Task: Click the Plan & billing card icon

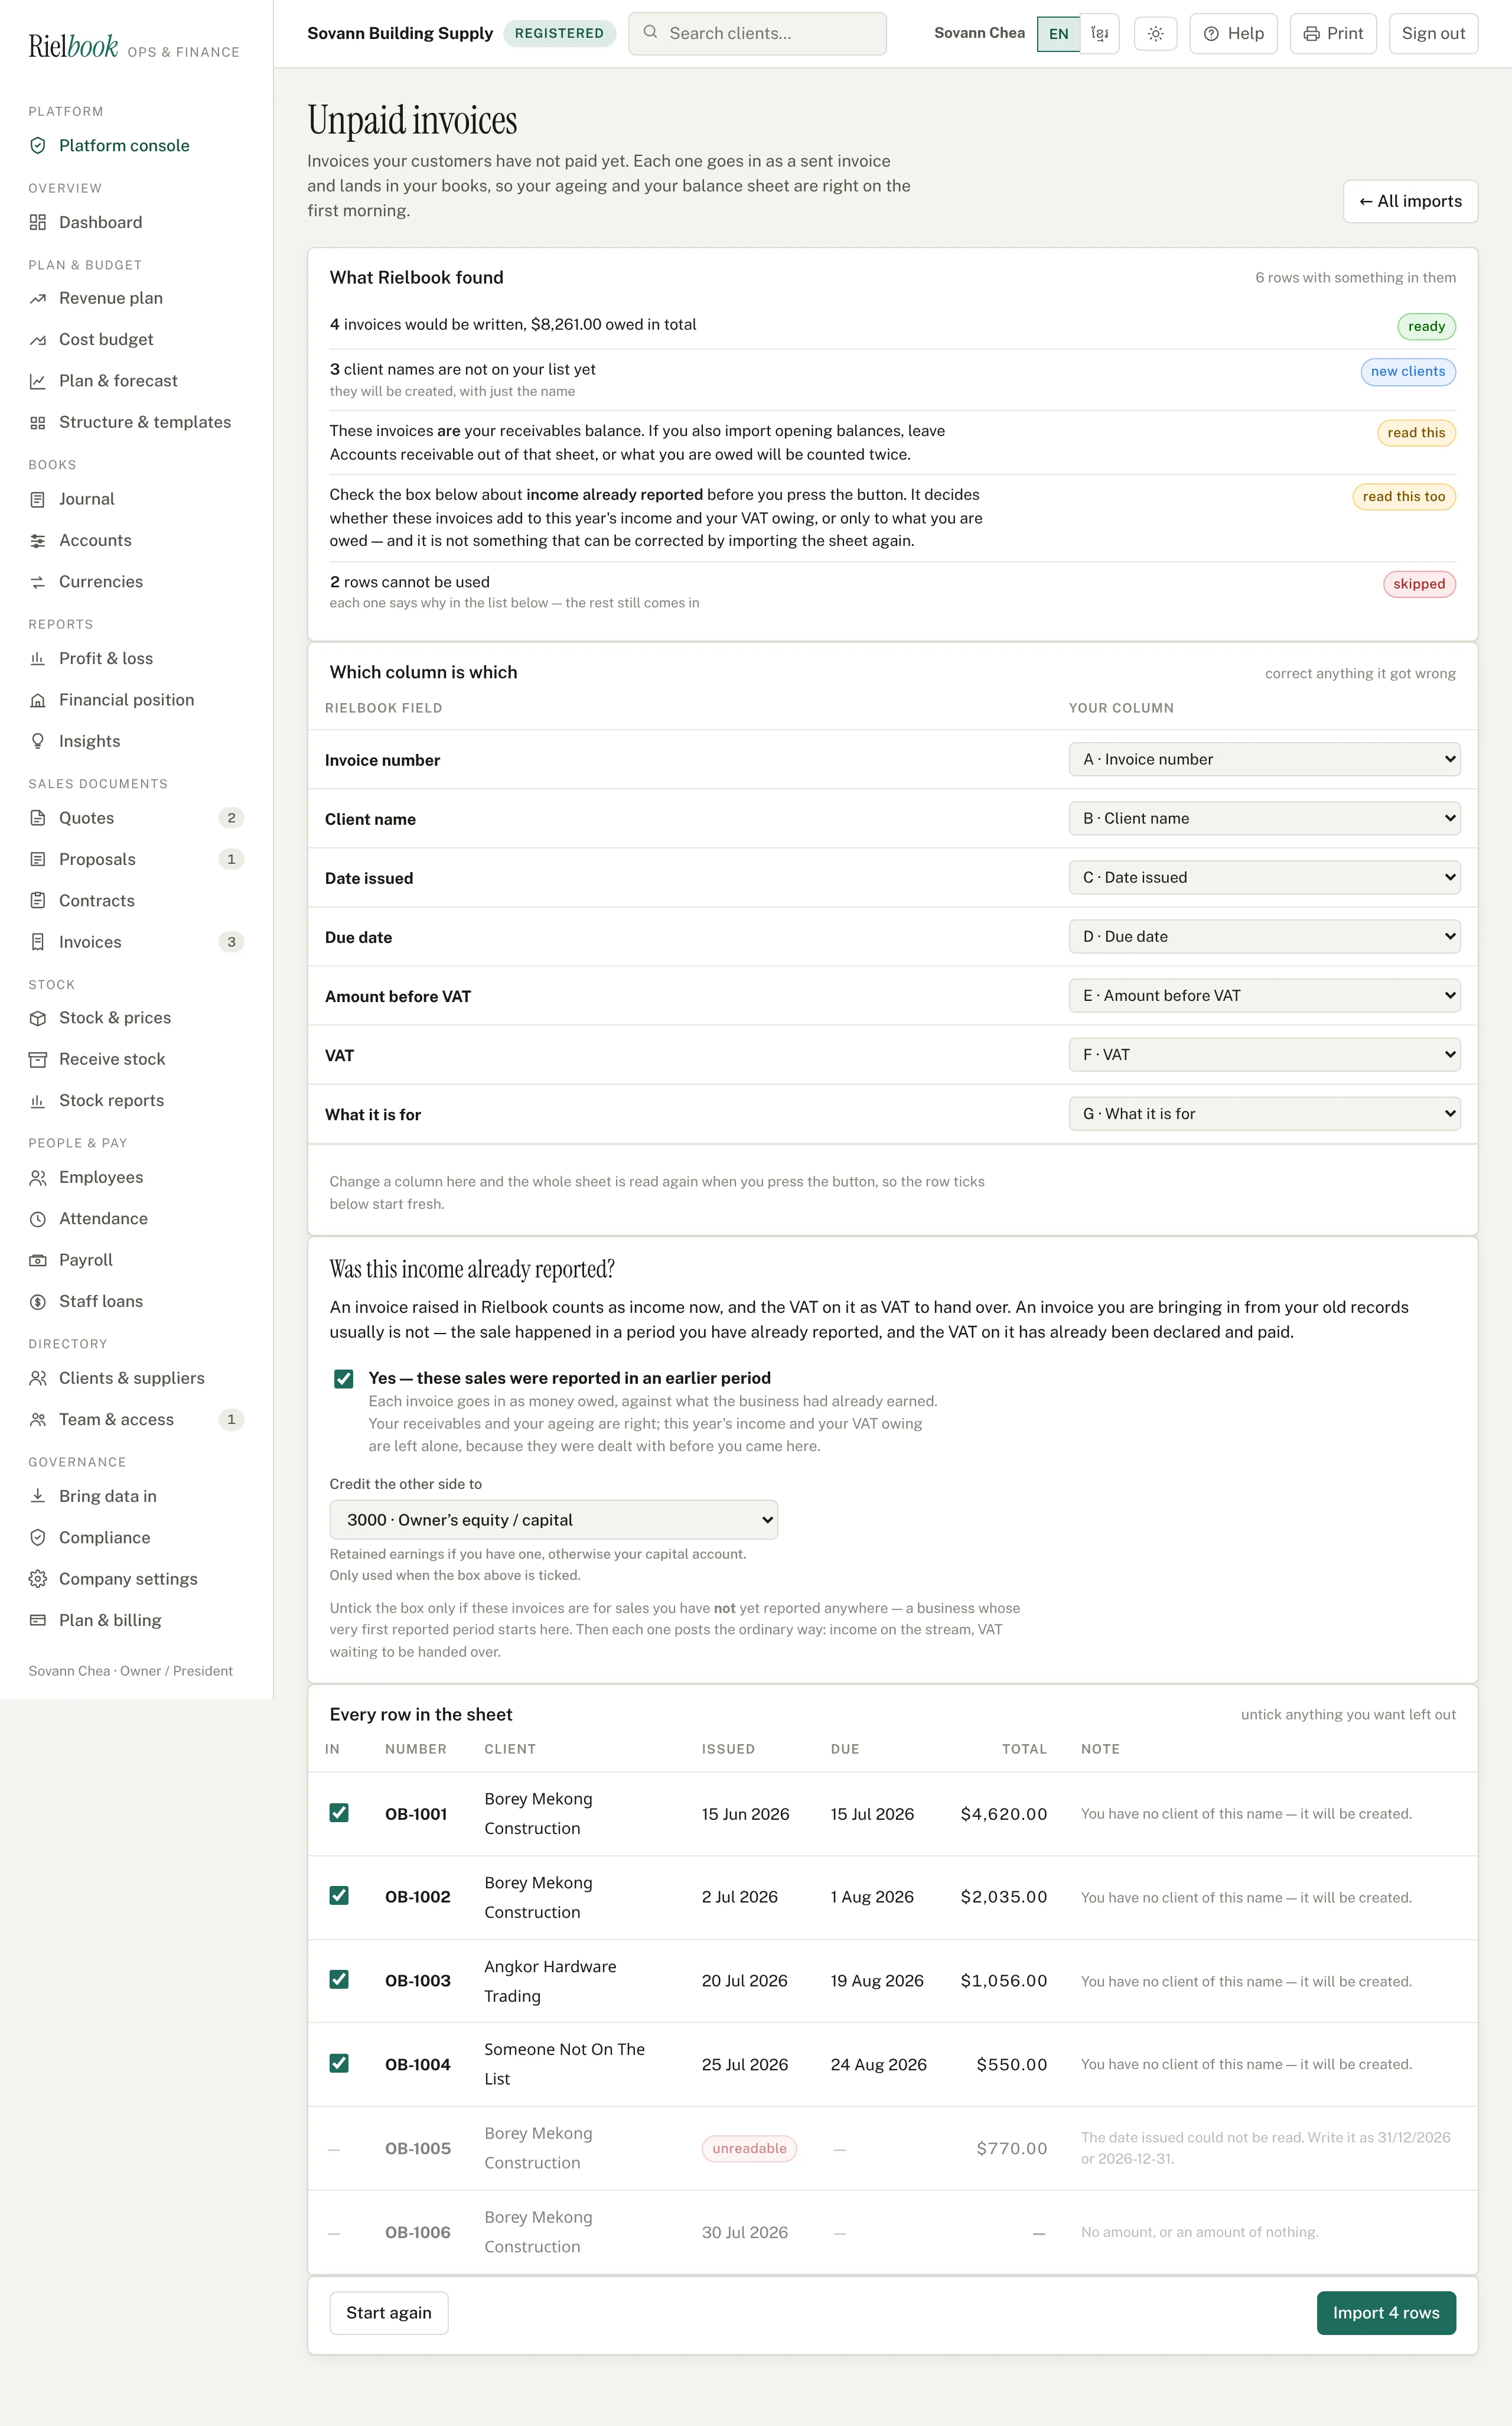Action: coord(38,1619)
